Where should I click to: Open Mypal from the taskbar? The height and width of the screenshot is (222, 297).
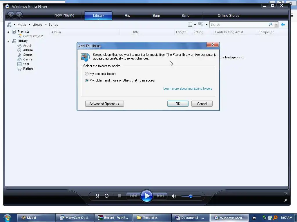tap(36, 218)
